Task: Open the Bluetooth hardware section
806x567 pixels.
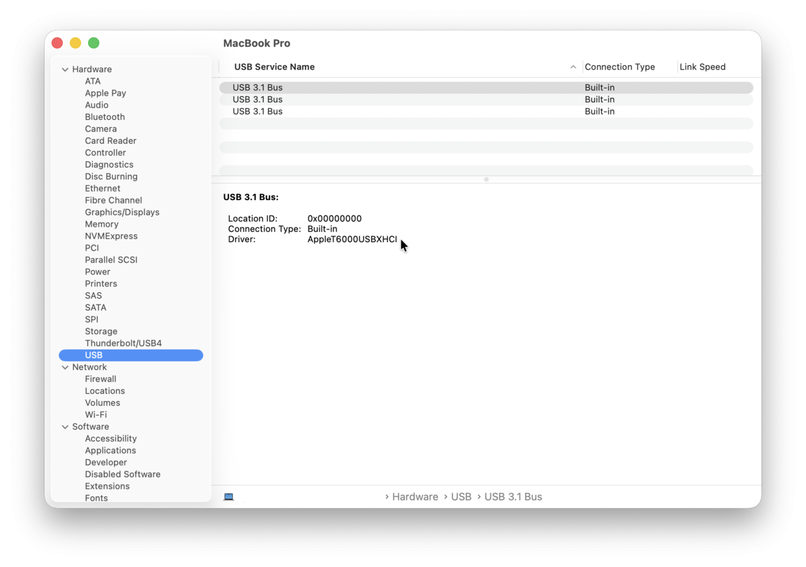Action: 105,117
